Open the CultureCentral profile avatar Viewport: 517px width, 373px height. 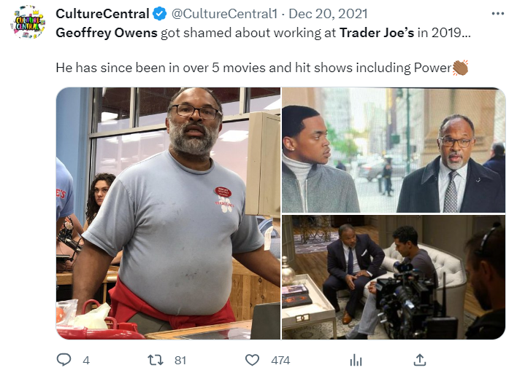(x=29, y=22)
